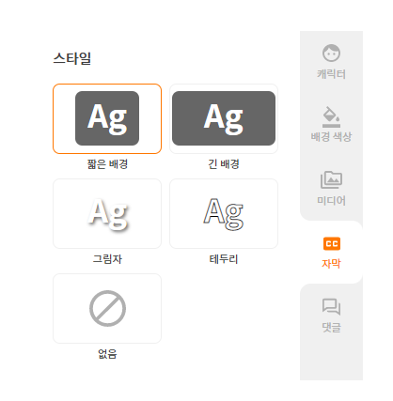This screenshot has width=393, height=401.
Task: Select the 짧은 배경 short background style
Action: pyautogui.click(x=107, y=118)
